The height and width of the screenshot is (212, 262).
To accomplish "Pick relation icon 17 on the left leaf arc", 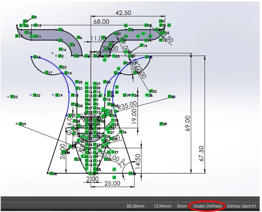I will 47,72.
